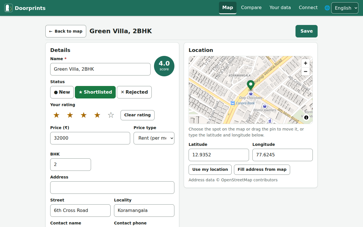Click Bhima Jewellers shop marker on map
Viewport: 363px width, 227px height.
[265, 106]
